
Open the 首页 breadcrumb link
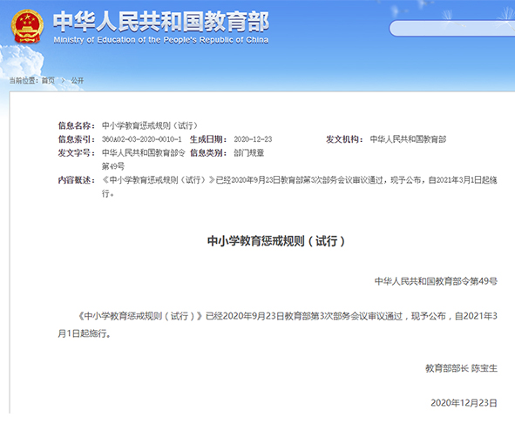48,80
